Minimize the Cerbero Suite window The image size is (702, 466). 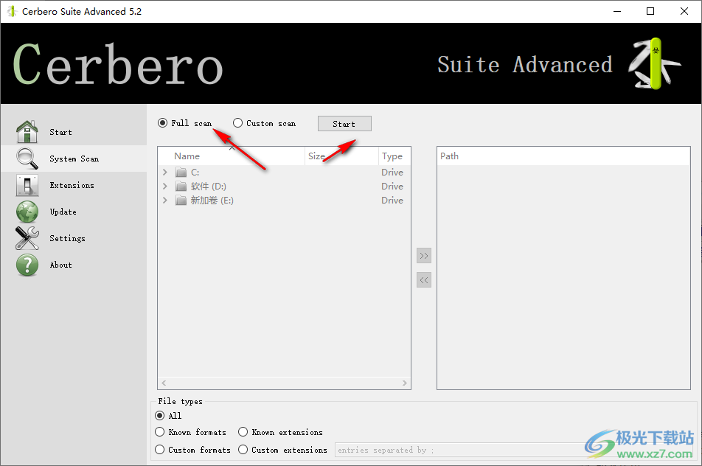pos(617,11)
